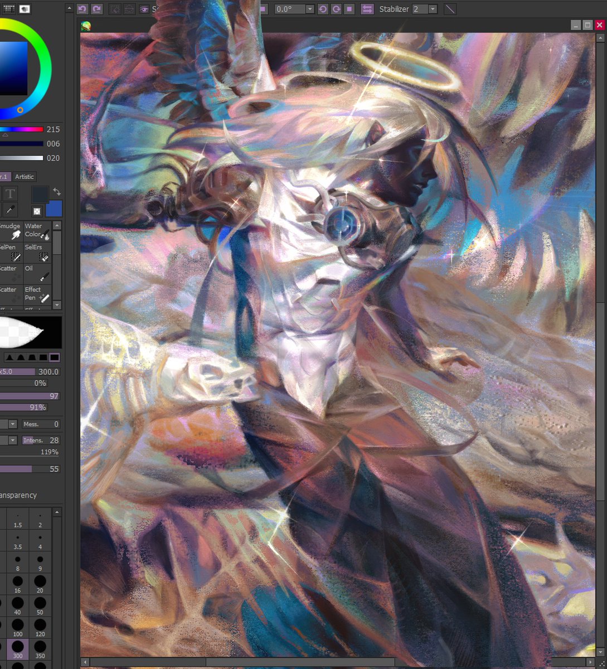
Task: Select the fully hard square brush edge
Action: [55, 357]
